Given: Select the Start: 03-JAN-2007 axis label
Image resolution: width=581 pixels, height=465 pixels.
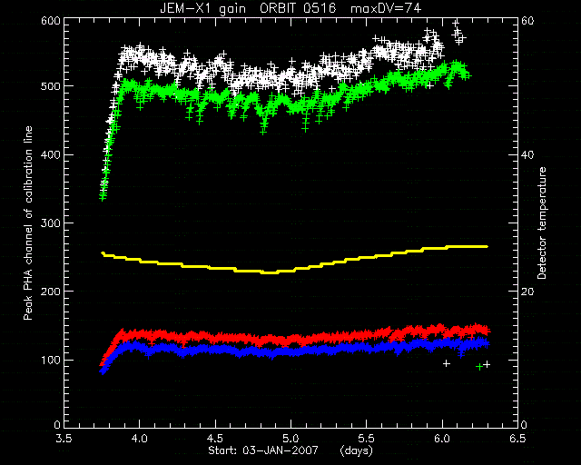Looking at the screenshot, I should click(x=263, y=450).
